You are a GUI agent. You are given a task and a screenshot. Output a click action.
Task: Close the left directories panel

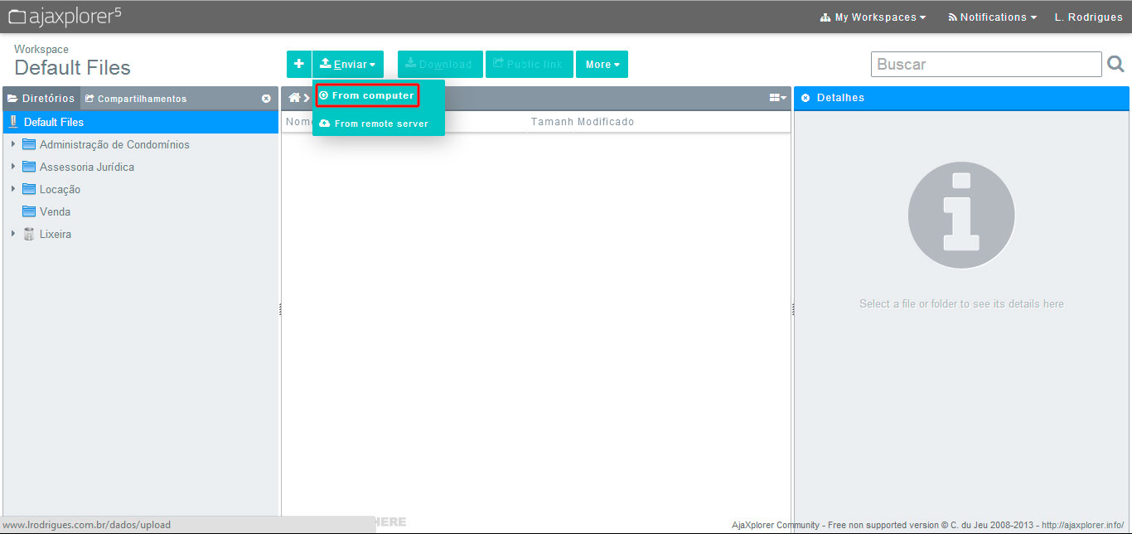(x=266, y=99)
